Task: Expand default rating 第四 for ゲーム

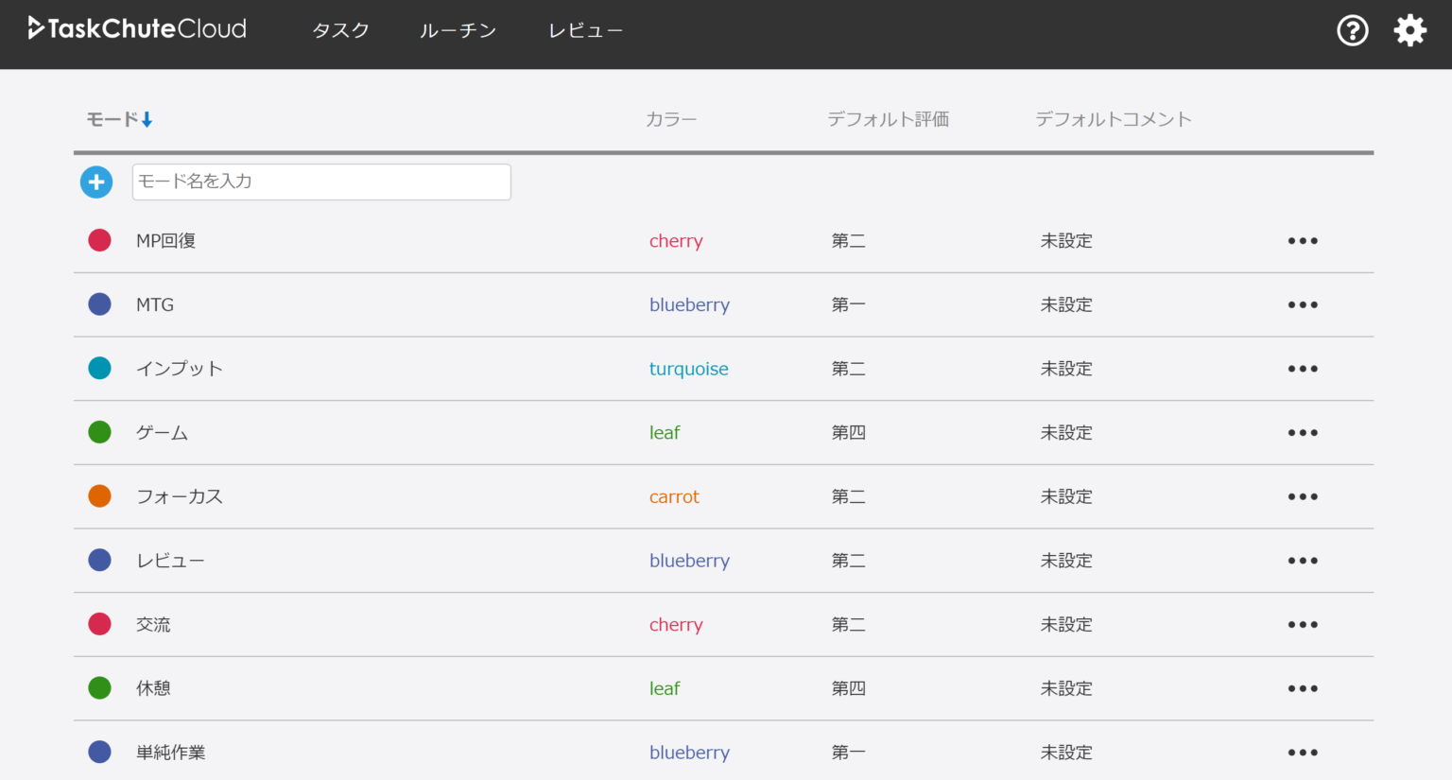Action: [x=848, y=433]
